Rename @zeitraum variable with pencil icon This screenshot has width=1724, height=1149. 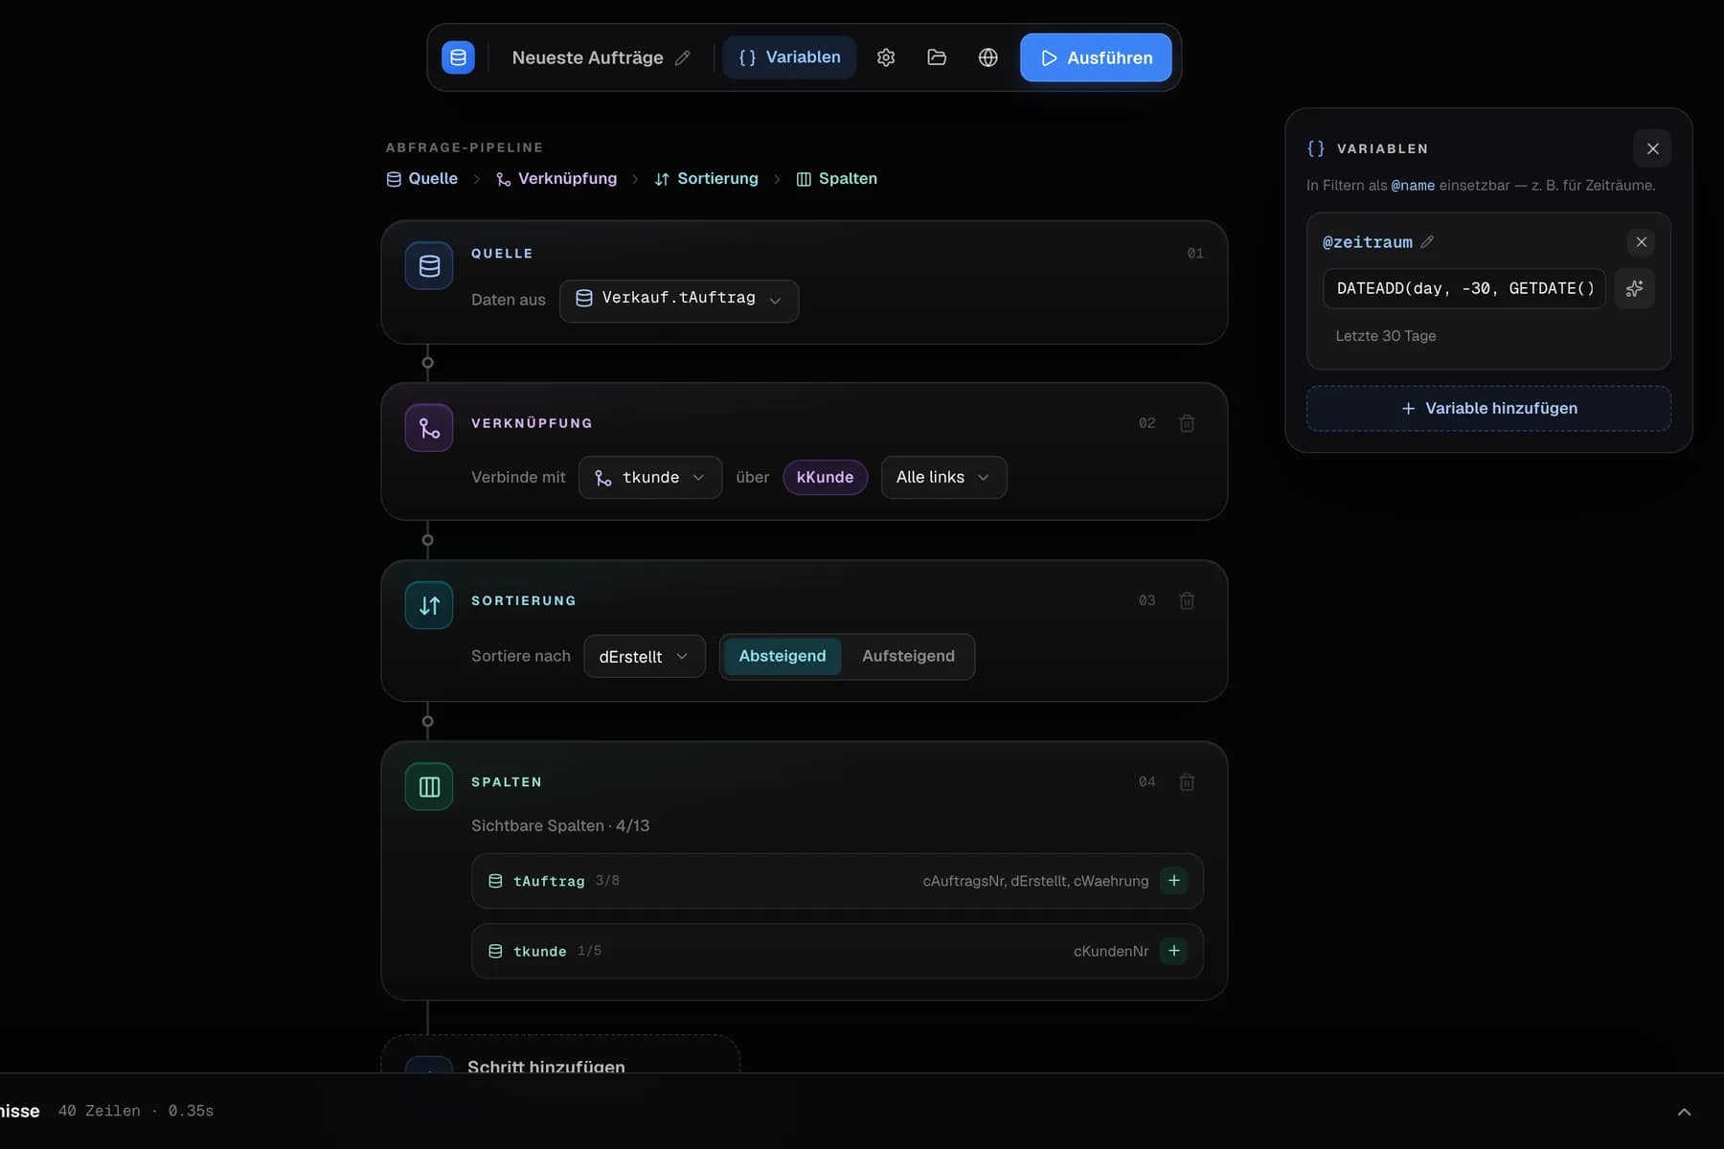tap(1427, 242)
